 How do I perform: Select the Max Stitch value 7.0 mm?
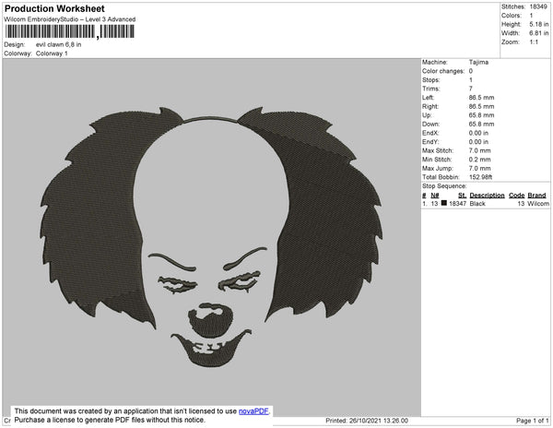click(479, 150)
